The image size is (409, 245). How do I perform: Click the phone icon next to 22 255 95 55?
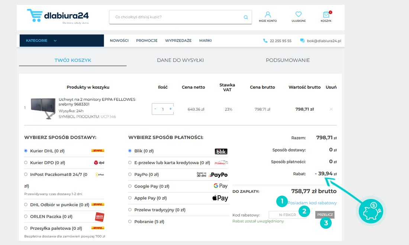[265, 41]
